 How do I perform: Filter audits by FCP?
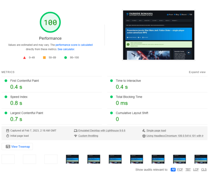[180, 169]
